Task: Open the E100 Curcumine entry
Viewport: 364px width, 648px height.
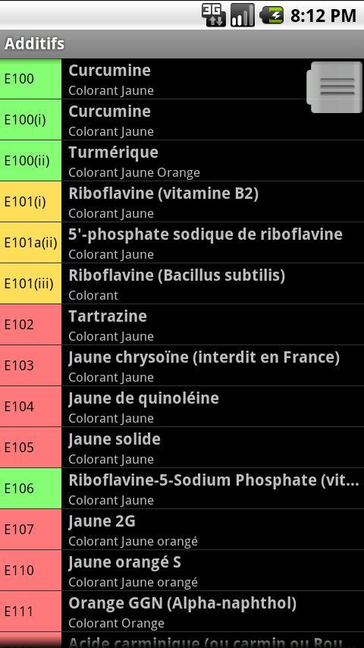Action: click(x=182, y=79)
